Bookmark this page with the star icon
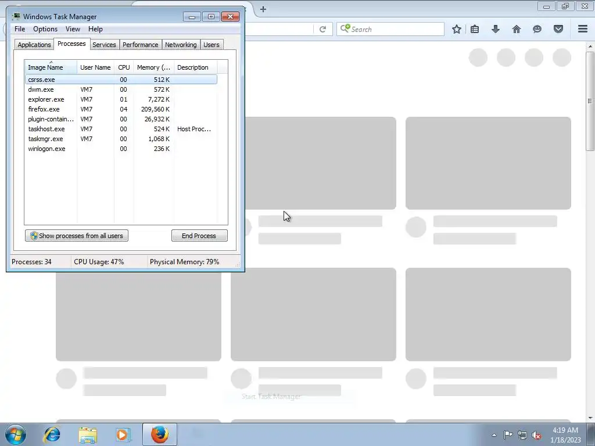Image resolution: width=595 pixels, height=446 pixels. tap(457, 29)
